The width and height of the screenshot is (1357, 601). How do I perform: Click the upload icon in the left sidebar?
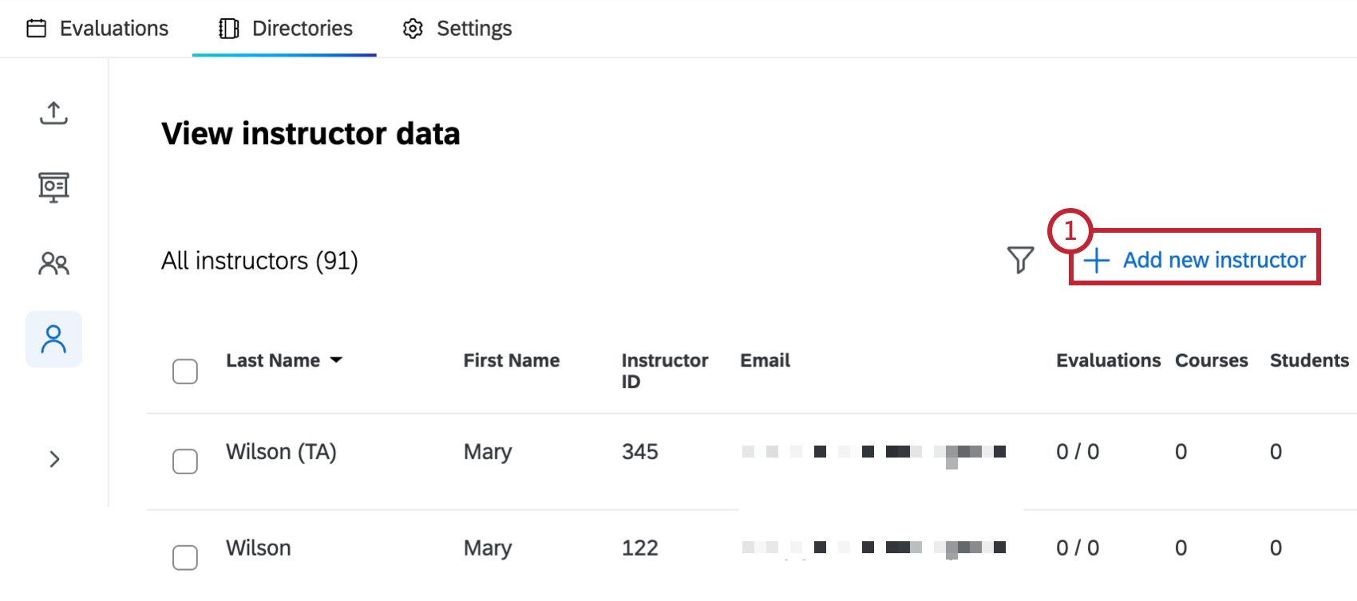point(53,113)
